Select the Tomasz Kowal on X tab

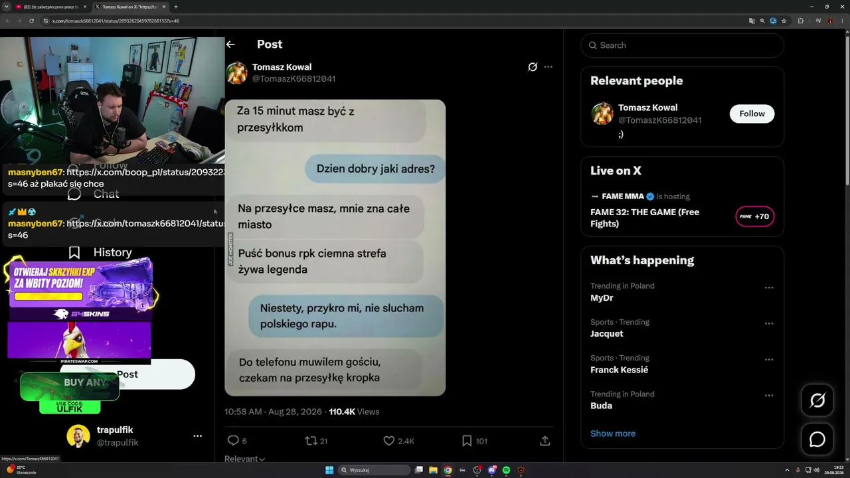[x=130, y=7]
